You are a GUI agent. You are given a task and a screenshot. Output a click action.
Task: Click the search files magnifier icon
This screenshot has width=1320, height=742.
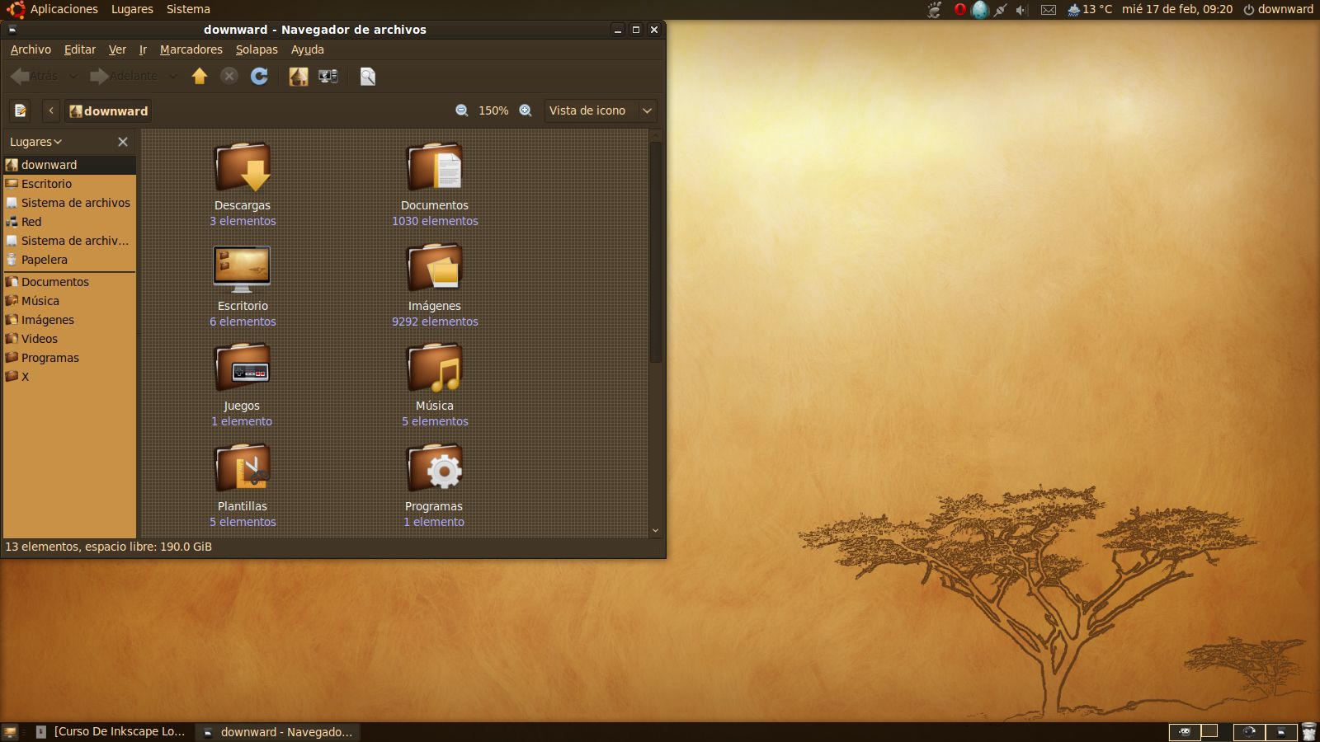coord(368,77)
